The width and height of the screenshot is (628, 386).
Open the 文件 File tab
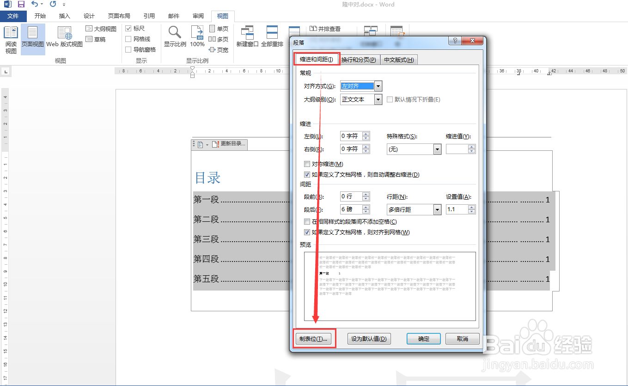[13, 16]
